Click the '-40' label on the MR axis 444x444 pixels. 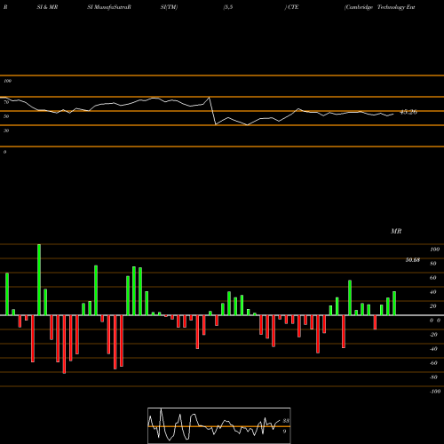[433, 349]
